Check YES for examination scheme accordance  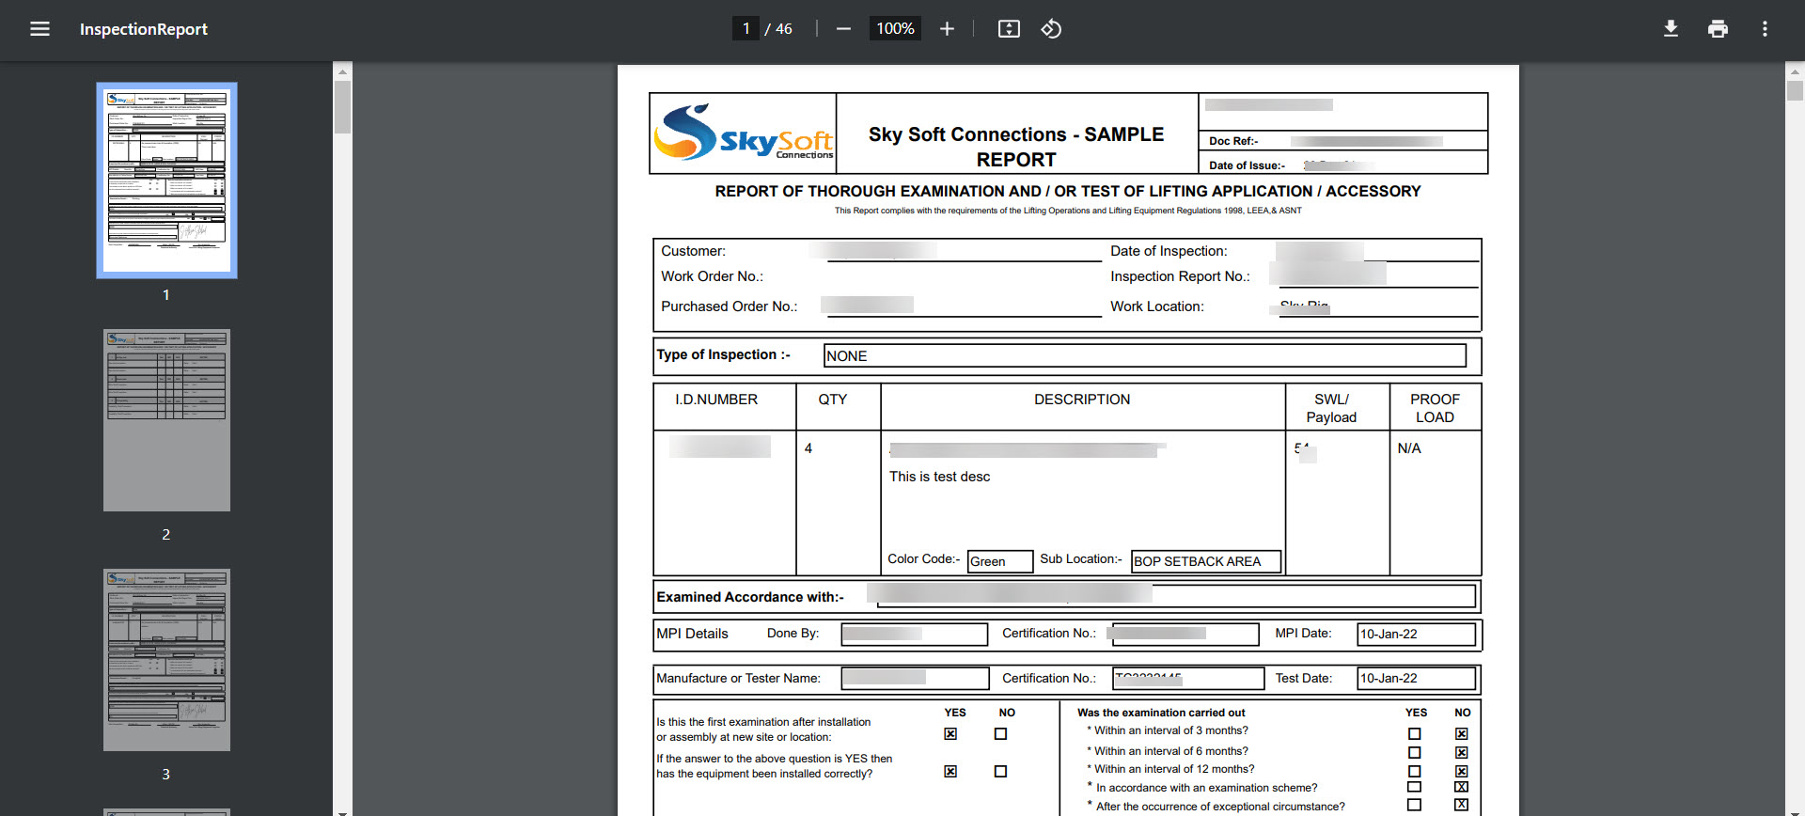[x=1414, y=787]
